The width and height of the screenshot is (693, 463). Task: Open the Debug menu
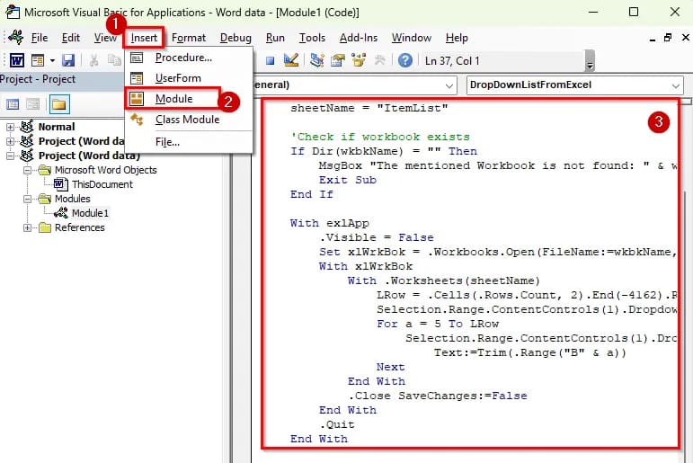235,38
